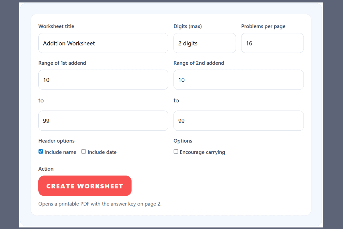Viewport: 343px width, 229px height.
Task: Click the Create Worksheet button
Action: [85, 186]
